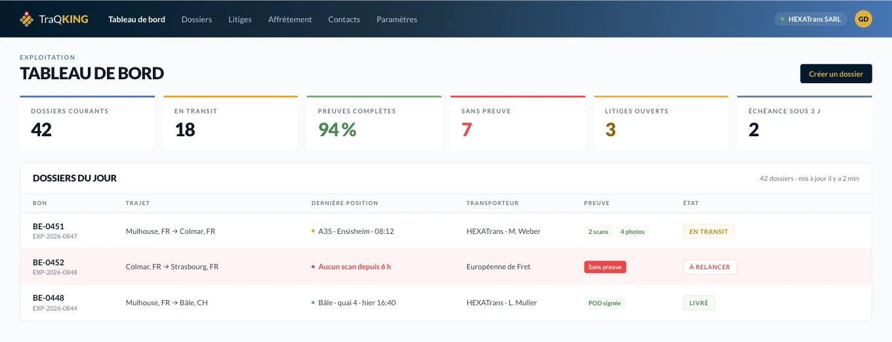The image size is (892, 342).
Task: Click the TRAJET column header
Action: pos(138,203)
